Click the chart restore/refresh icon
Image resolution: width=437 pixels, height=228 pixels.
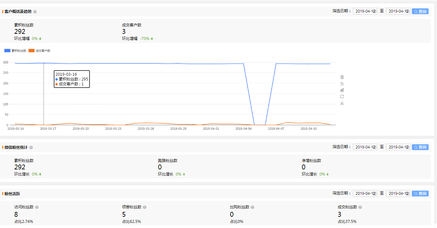(342, 97)
